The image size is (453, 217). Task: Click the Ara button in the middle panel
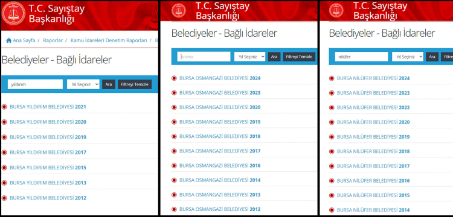point(274,57)
